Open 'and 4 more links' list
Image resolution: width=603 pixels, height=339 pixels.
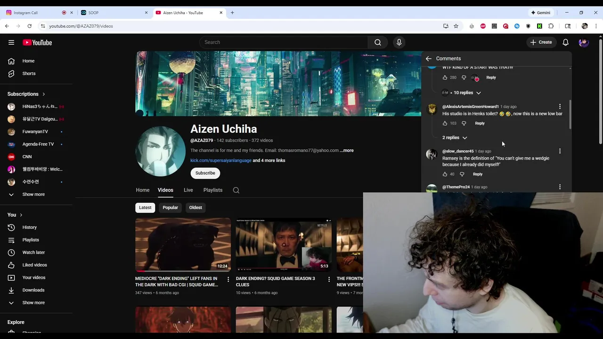(269, 161)
